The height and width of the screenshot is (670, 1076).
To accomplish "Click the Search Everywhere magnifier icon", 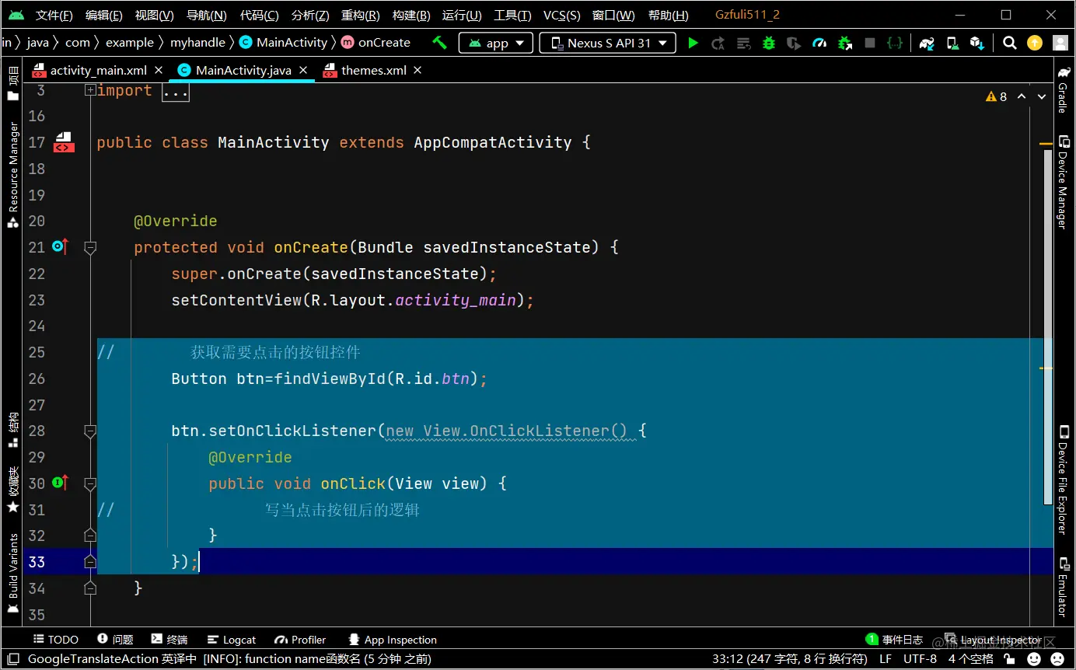I will point(1010,43).
